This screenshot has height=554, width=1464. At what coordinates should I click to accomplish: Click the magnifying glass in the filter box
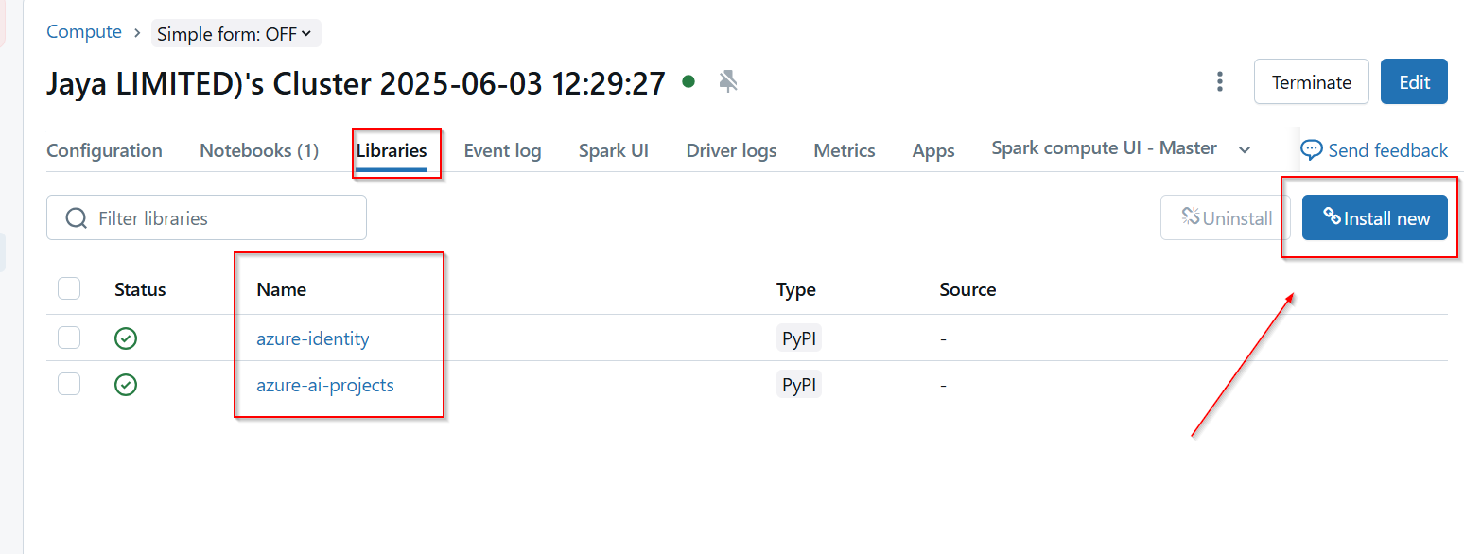(76, 217)
